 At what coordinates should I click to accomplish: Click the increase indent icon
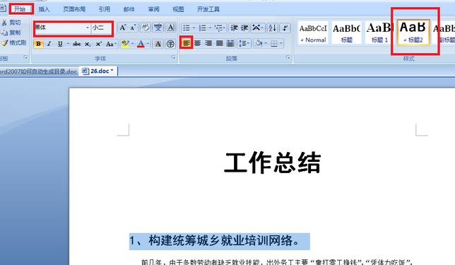244,28
